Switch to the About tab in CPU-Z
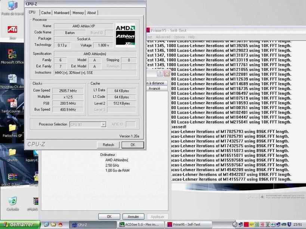The image size is (306, 229). (x=91, y=13)
